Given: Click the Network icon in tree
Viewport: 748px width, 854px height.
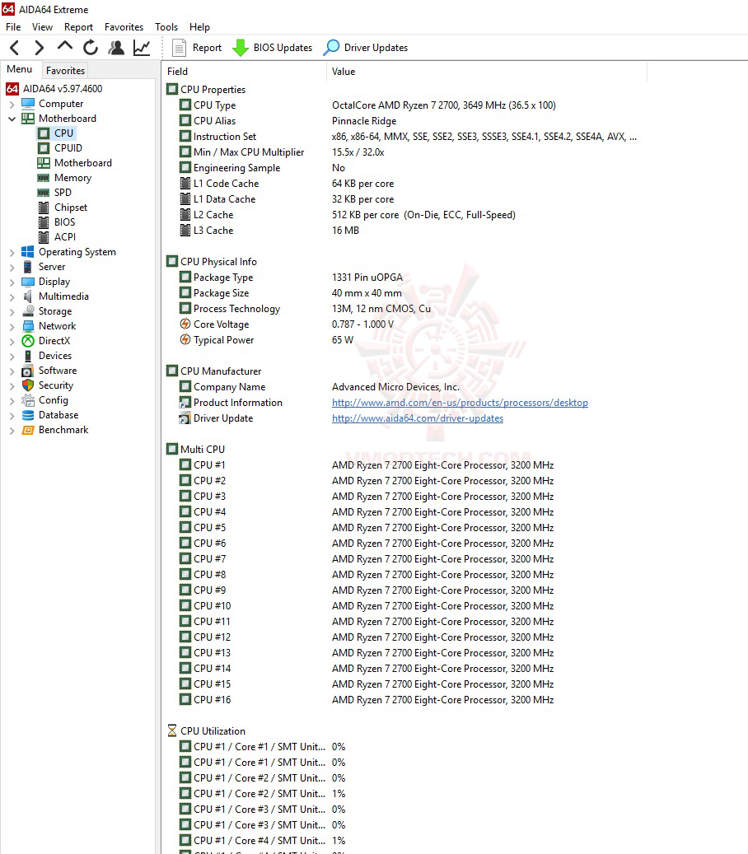Looking at the screenshot, I should click(x=28, y=326).
